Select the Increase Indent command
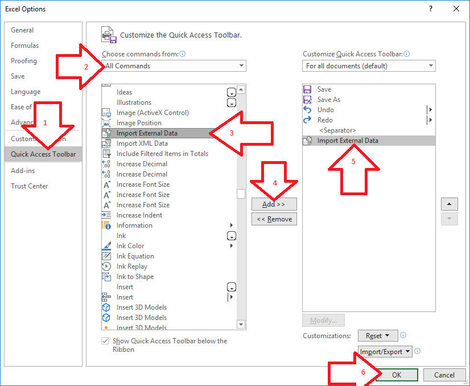Screen dimensions: 470x386 point(170,215)
